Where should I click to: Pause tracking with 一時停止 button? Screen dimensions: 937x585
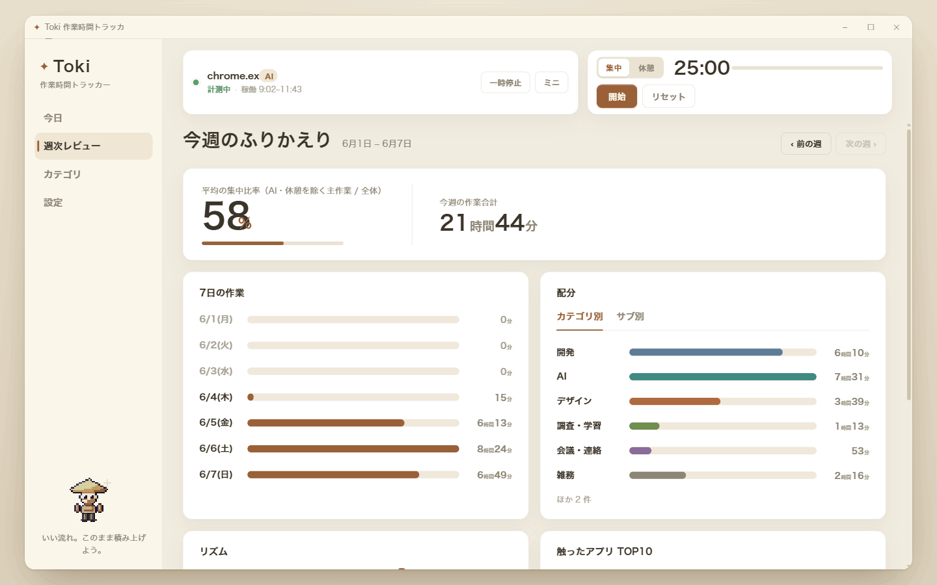click(x=506, y=83)
